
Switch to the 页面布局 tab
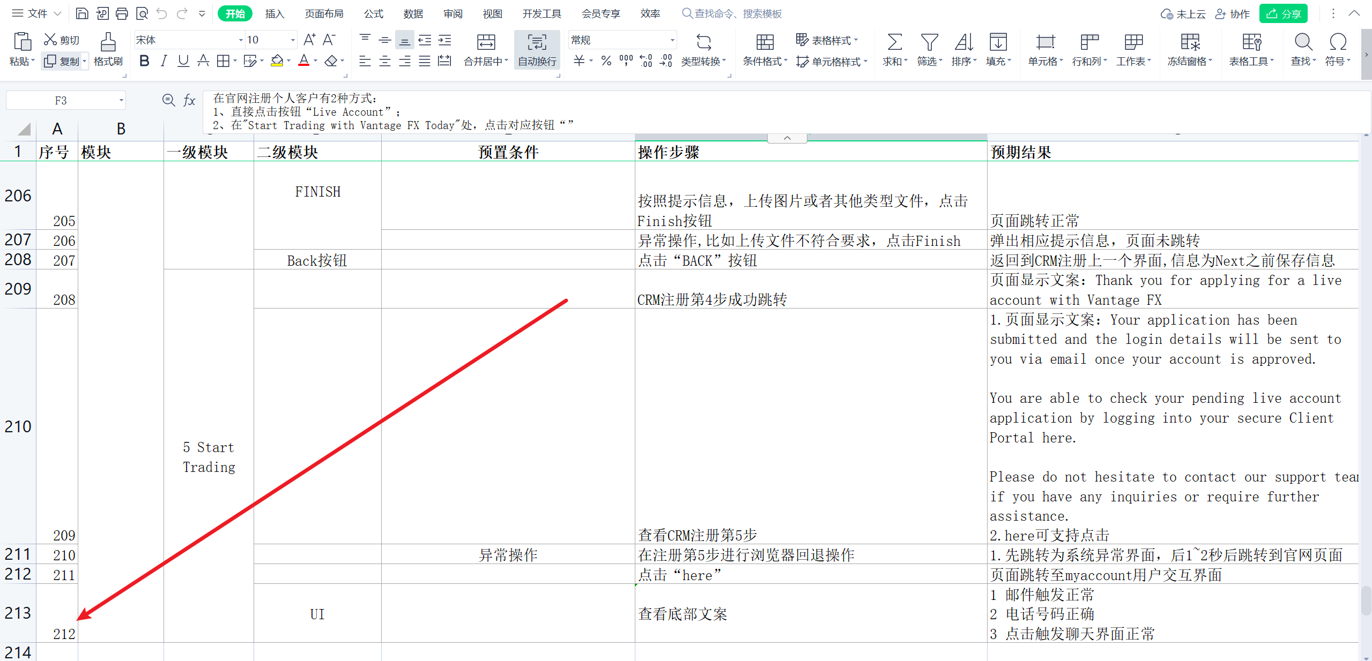(324, 13)
